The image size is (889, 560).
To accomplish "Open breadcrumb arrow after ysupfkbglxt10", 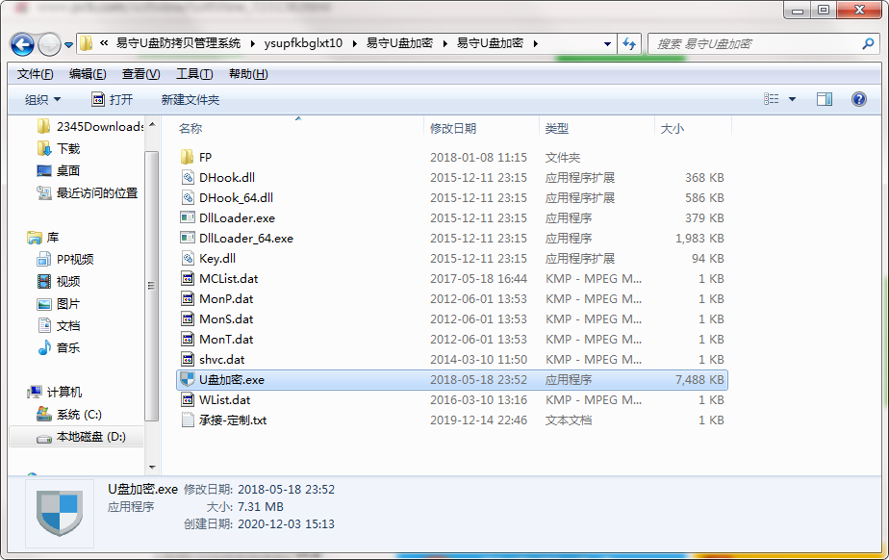I will coord(354,43).
